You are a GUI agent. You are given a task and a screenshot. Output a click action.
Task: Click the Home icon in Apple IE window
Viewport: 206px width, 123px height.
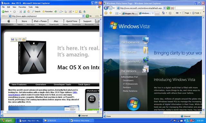coord(28,12)
